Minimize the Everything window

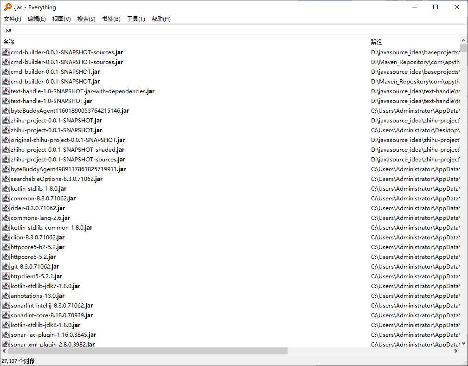[414, 7]
